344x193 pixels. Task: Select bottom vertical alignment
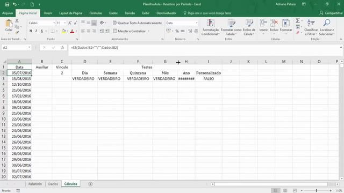[x=94, y=23]
